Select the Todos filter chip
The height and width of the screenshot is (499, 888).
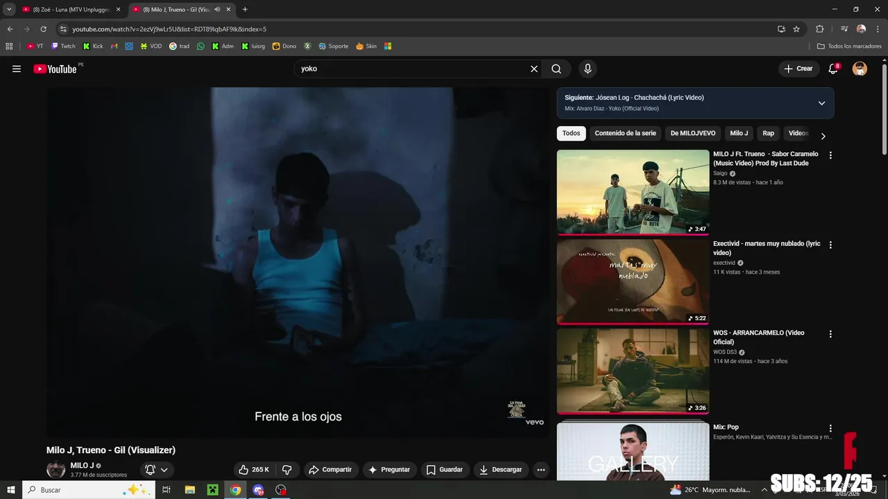(x=571, y=133)
